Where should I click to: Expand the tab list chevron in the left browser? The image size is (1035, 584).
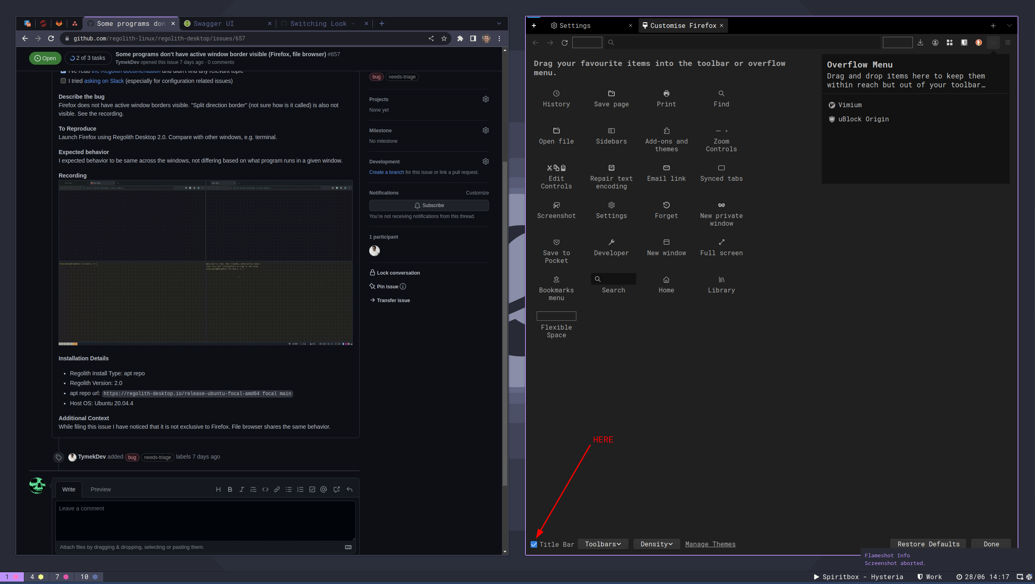pyautogui.click(x=499, y=23)
